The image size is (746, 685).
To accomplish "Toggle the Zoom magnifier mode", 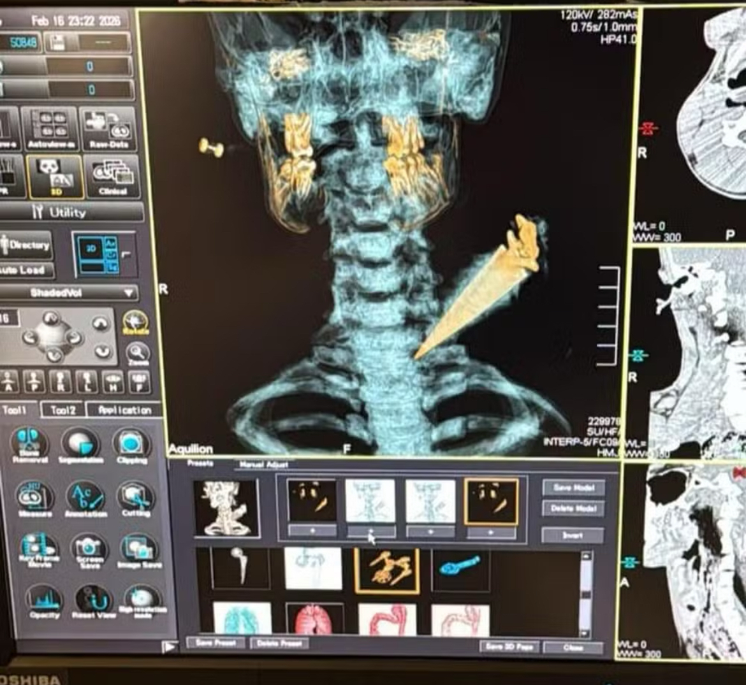I will tap(136, 353).
